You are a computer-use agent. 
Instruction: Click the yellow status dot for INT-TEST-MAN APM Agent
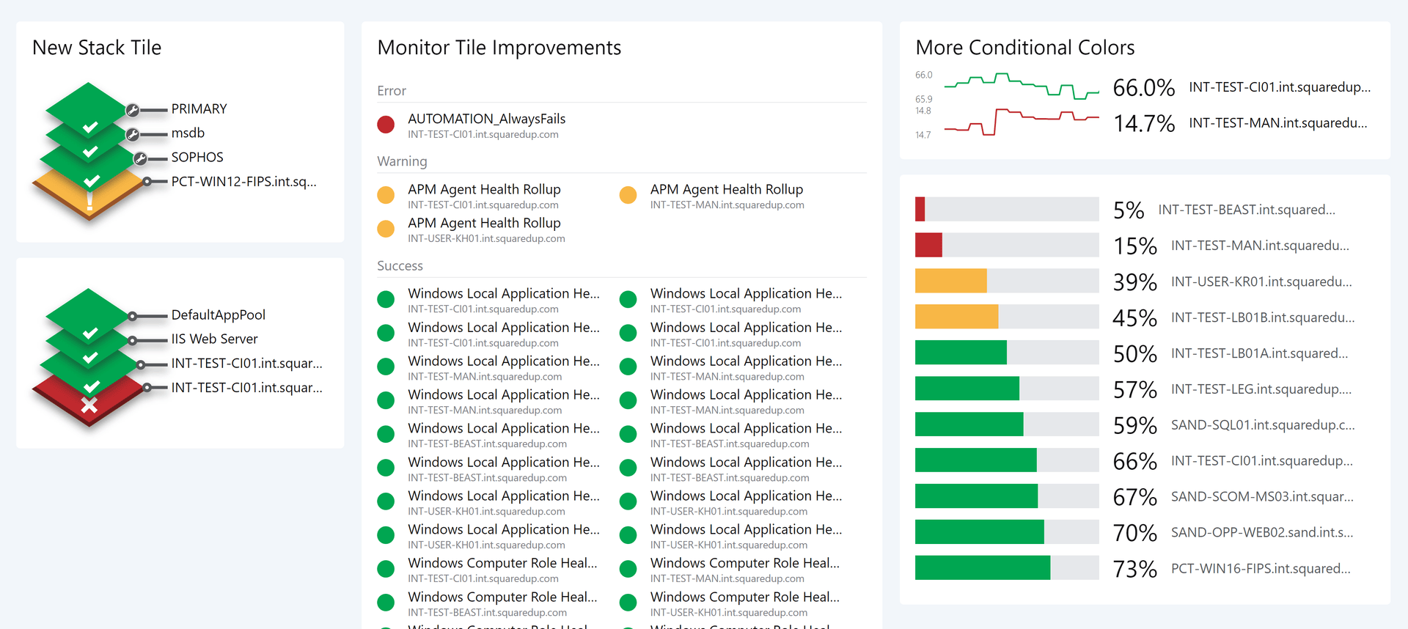(x=628, y=195)
